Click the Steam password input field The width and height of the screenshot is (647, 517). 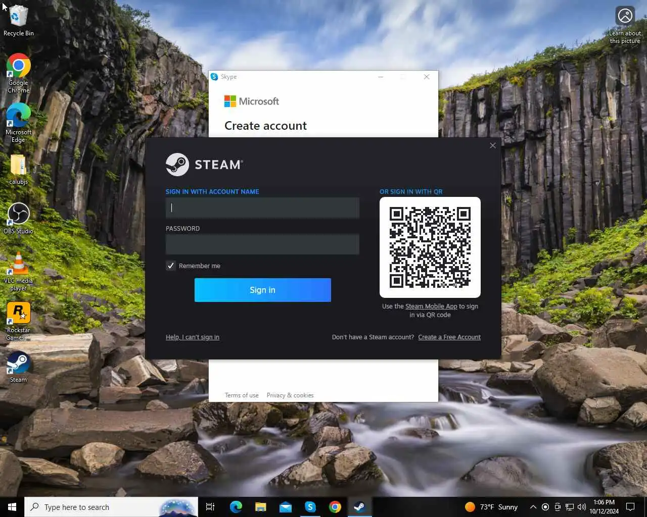pos(262,244)
